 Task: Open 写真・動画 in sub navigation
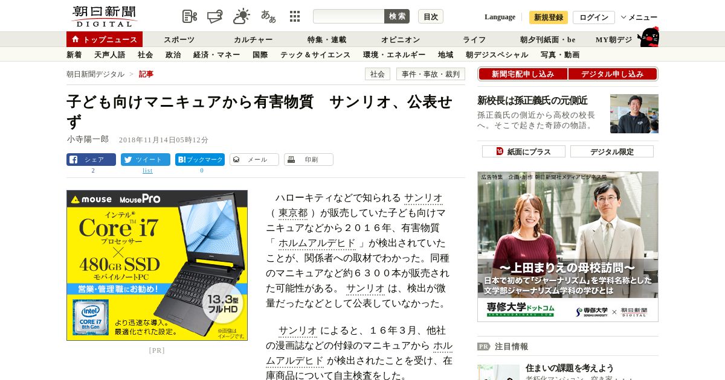[560, 54]
